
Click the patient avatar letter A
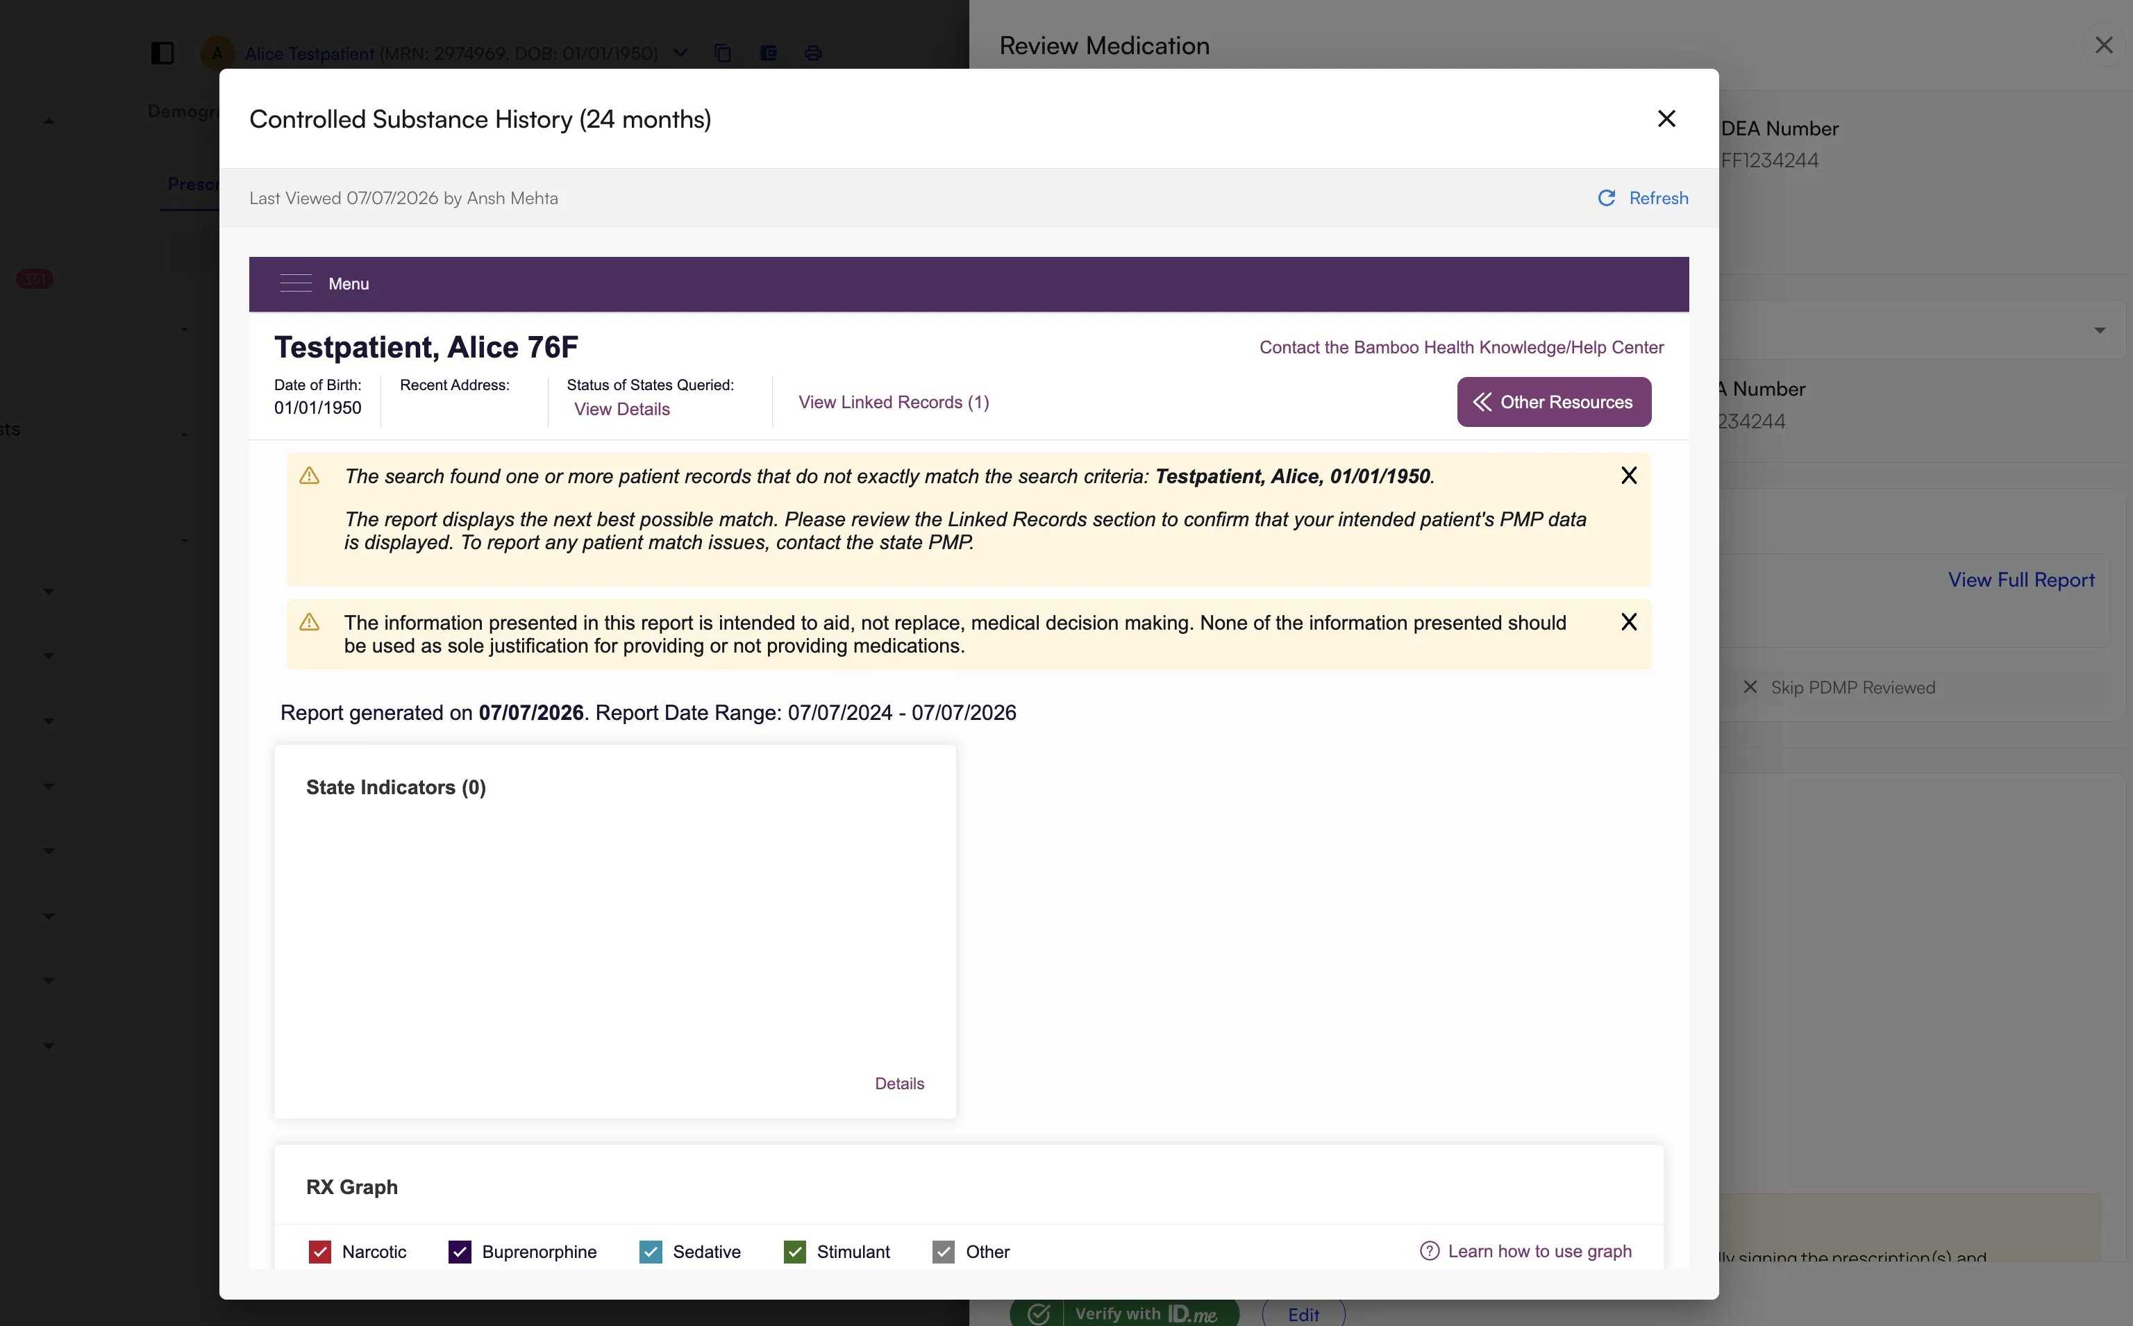click(217, 53)
